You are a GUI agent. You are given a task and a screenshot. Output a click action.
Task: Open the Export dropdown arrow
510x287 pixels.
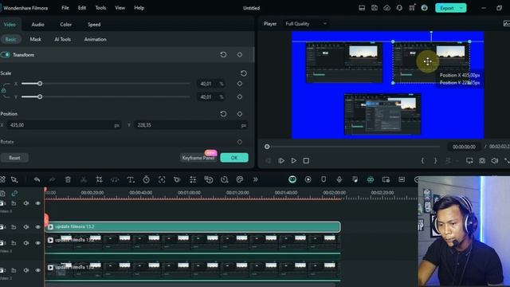tap(461, 8)
